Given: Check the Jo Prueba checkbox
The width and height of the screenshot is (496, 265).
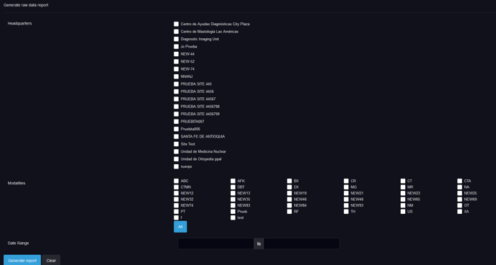Looking at the screenshot, I should (176, 46).
